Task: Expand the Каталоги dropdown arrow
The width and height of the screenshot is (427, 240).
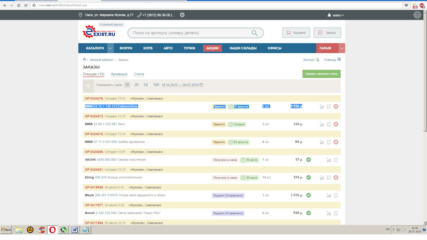Action: (110, 48)
